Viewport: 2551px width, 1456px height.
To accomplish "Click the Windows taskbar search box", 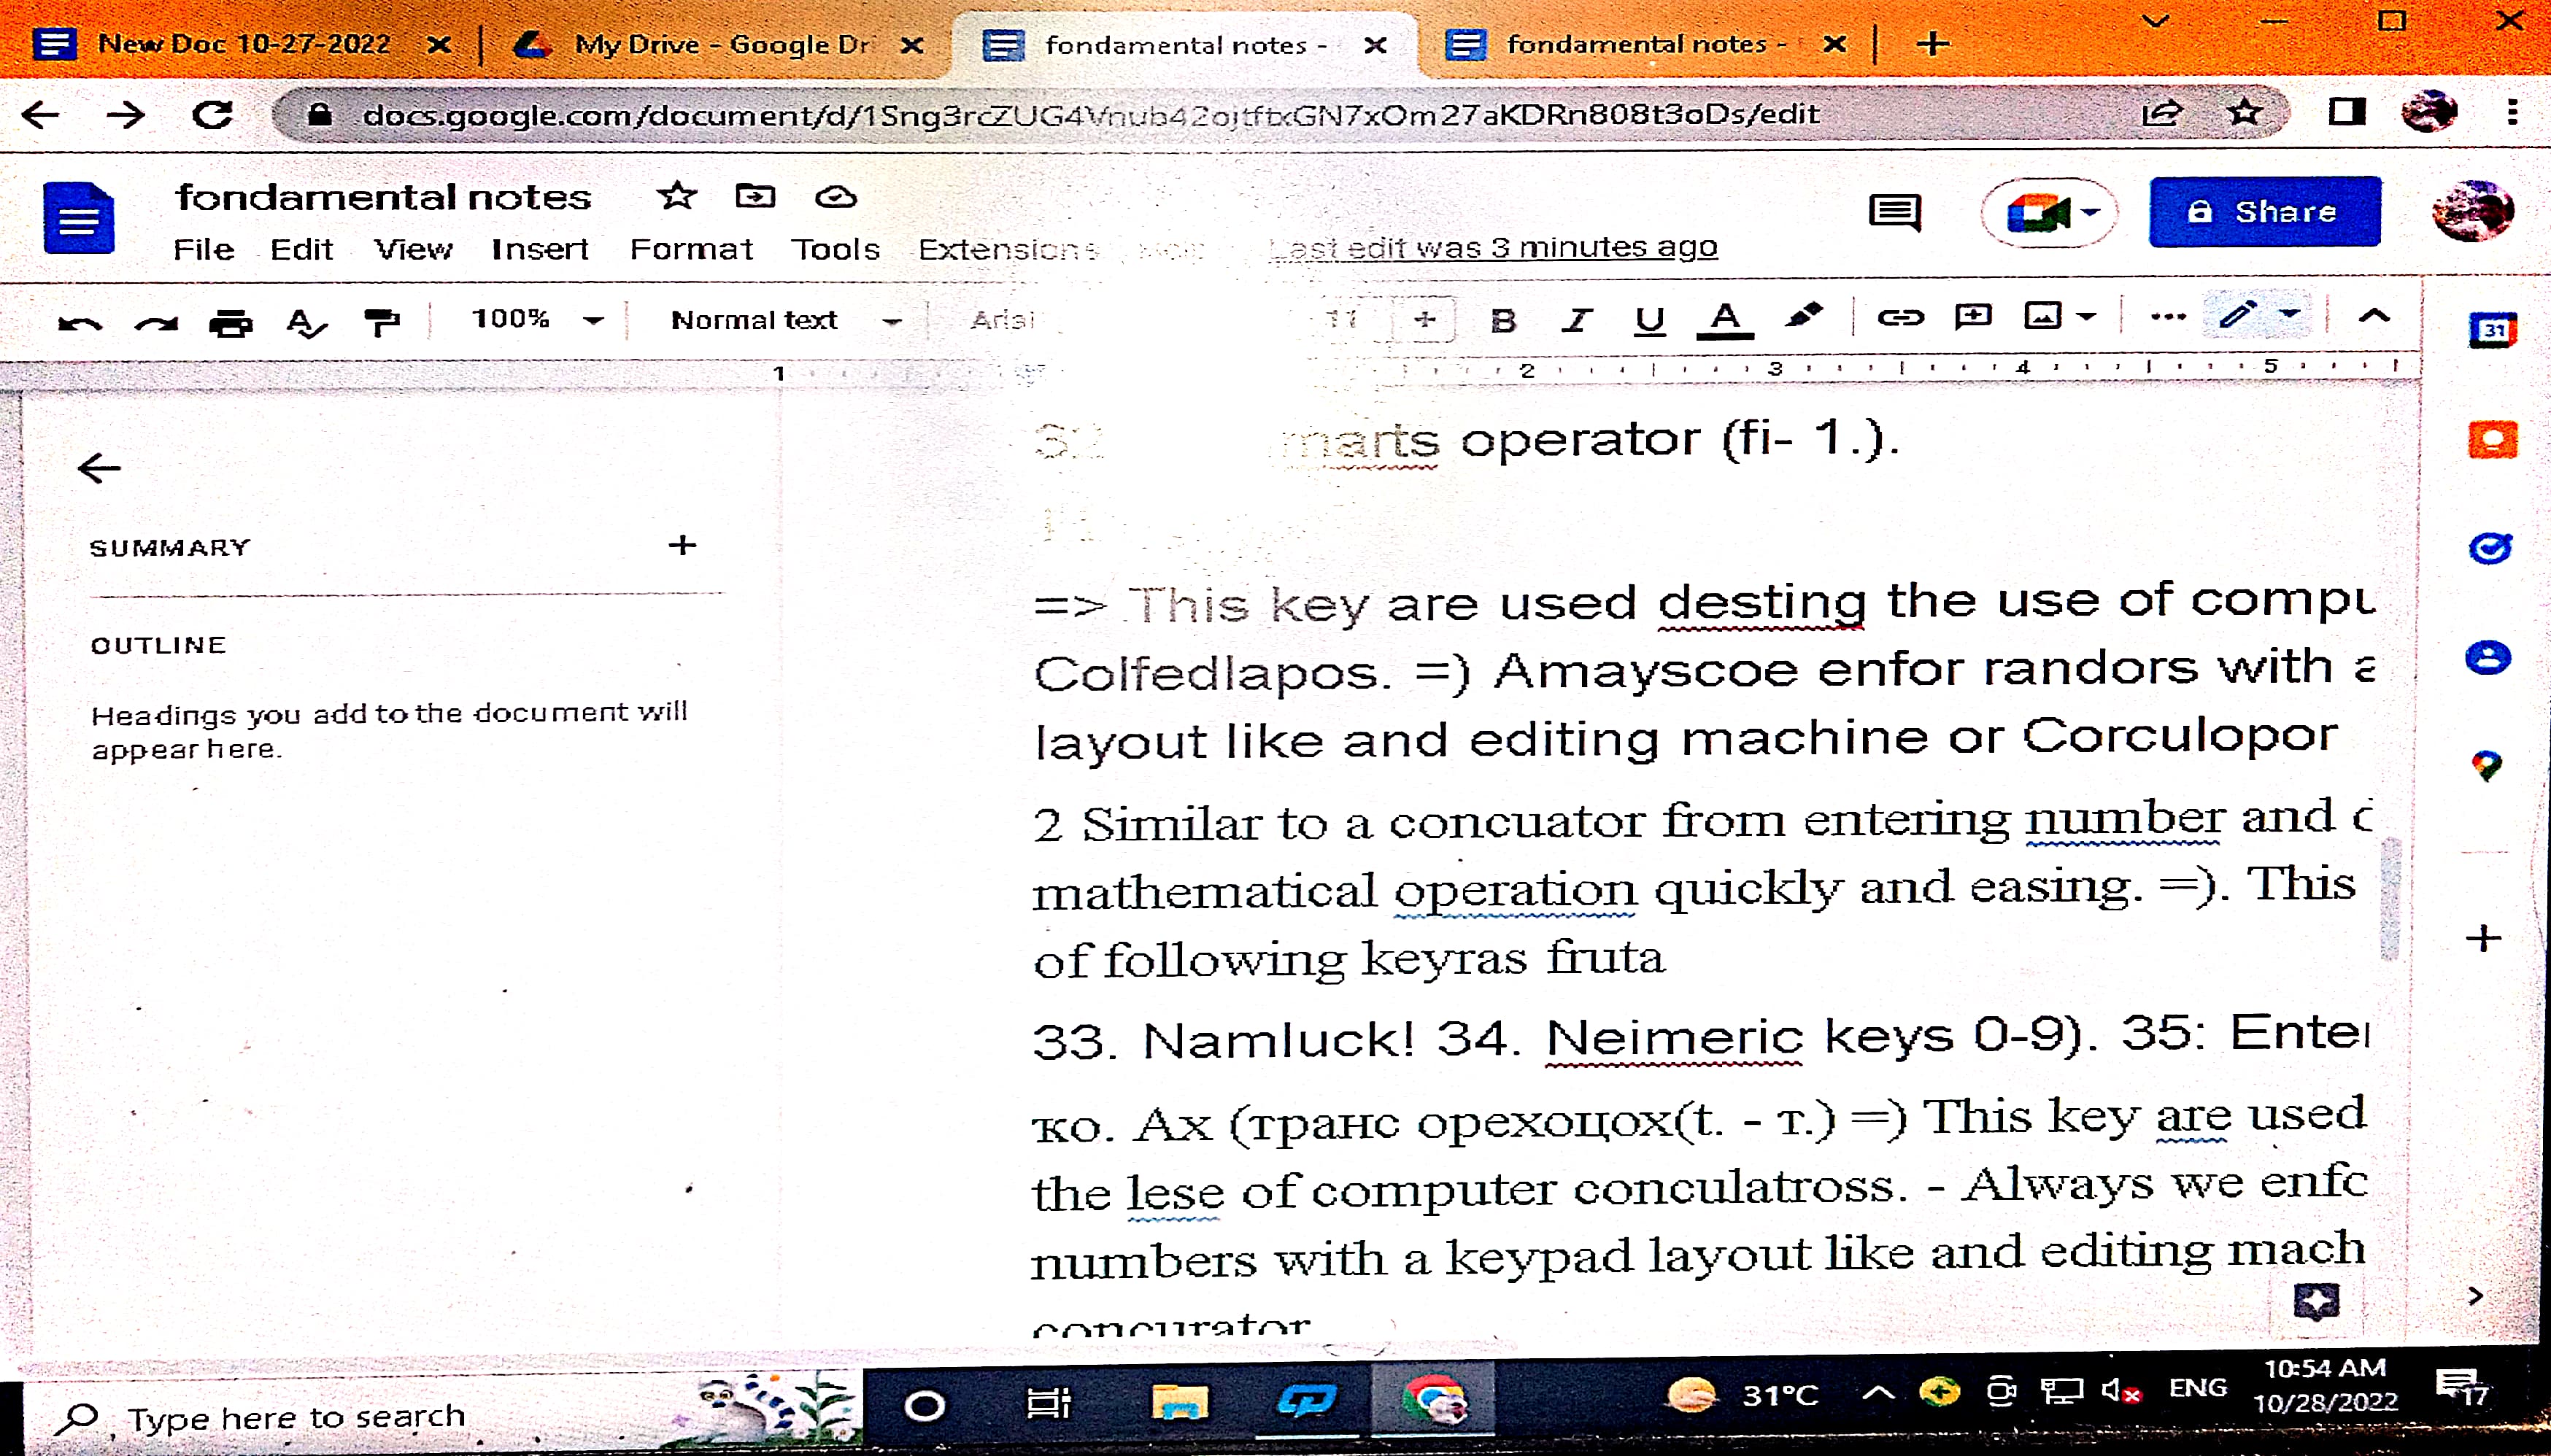I will (296, 1416).
